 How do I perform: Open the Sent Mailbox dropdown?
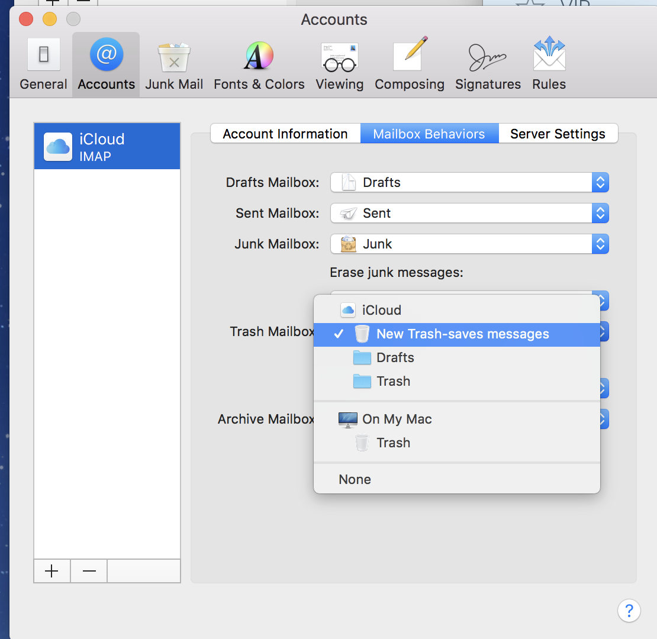(x=469, y=213)
